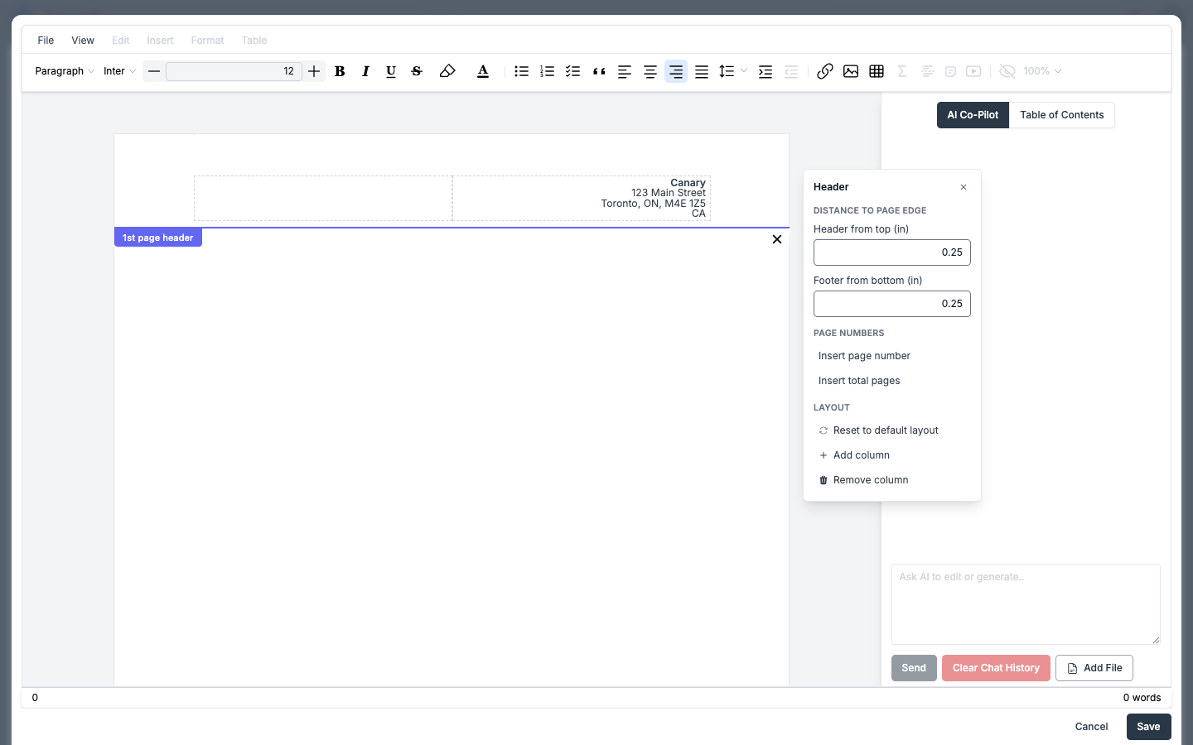Insert an image
Image resolution: width=1193 pixels, height=745 pixels.
(x=851, y=71)
